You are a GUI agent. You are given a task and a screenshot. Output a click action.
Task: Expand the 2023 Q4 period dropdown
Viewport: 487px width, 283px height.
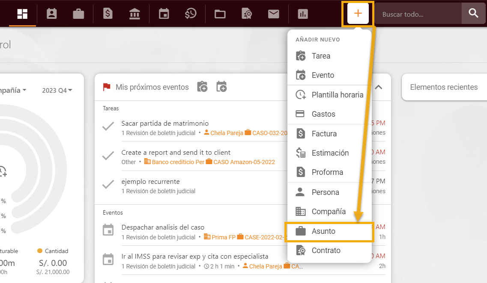point(57,90)
